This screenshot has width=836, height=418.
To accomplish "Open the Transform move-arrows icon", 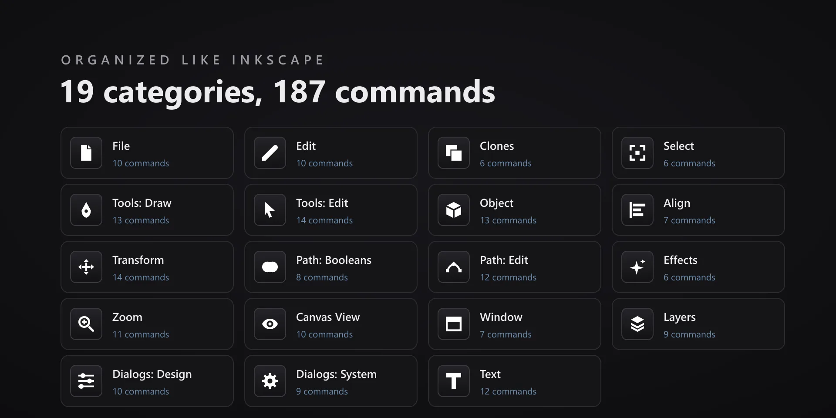I will point(86,267).
